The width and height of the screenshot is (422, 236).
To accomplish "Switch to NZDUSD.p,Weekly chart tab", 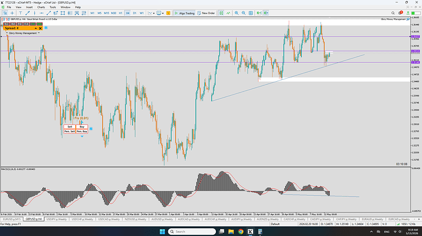I will tap(135, 219).
